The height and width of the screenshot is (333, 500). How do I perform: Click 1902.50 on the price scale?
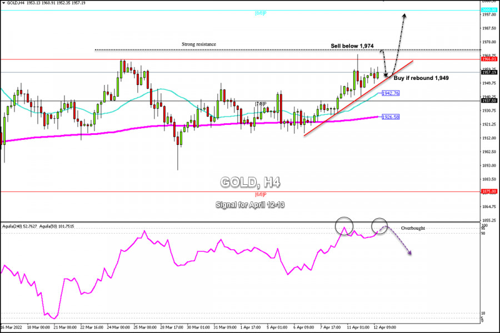click(489, 152)
